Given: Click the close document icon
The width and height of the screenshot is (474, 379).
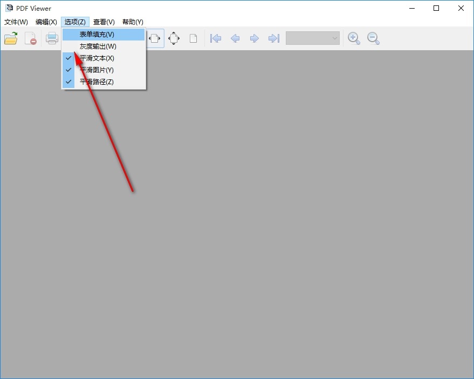Looking at the screenshot, I should pos(31,38).
